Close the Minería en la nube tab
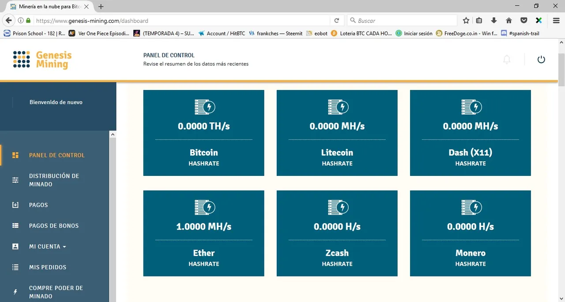Image resolution: width=565 pixels, height=302 pixels. click(x=87, y=7)
